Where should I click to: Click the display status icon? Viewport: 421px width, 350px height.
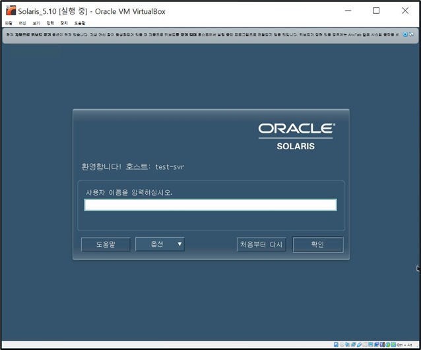(371, 345)
